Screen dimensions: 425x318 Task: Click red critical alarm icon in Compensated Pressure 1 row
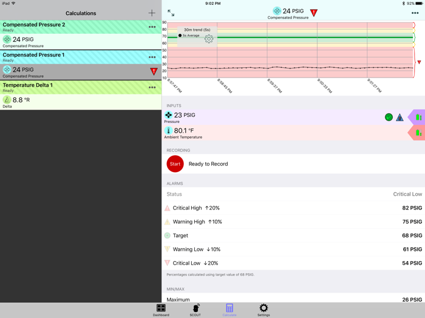click(154, 71)
